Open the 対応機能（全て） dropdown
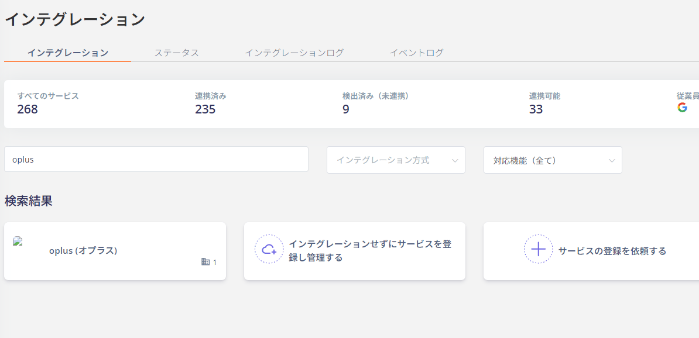Image resolution: width=699 pixels, height=338 pixels. pos(553,160)
